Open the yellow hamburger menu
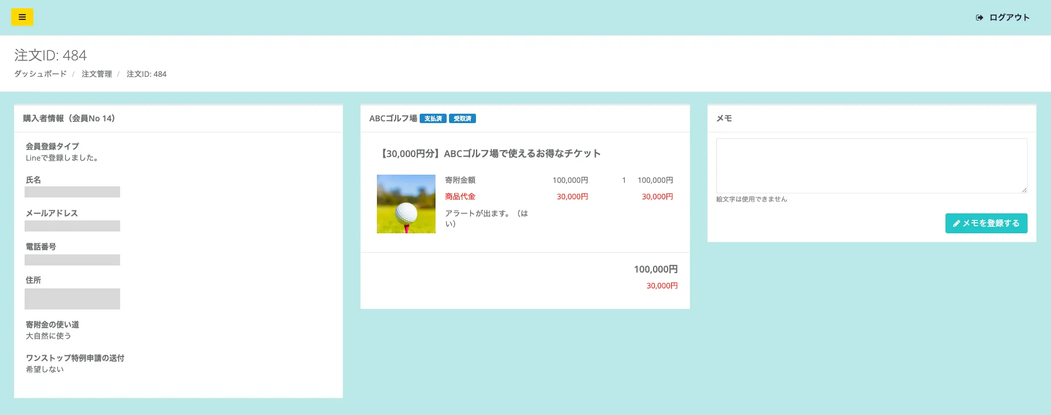Image resolution: width=1051 pixels, height=415 pixels. pyautogui.click(x=22, y=17)
